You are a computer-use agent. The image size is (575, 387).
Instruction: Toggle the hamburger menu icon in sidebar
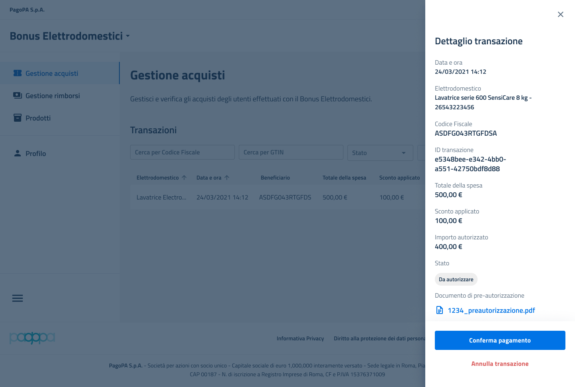(x=18, y=298)
